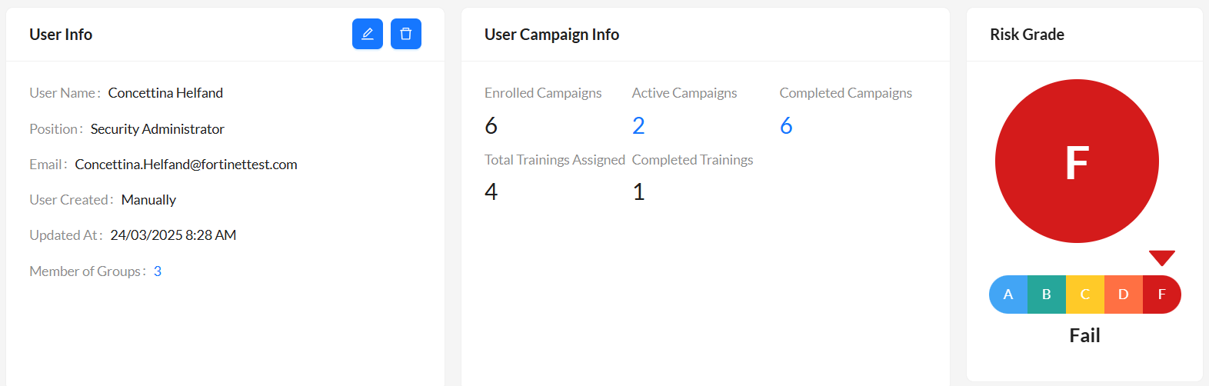Click the trash delete user icon

[406, 34]
